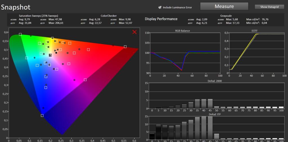The height and width of the screenshot is (142, 288).
Task: Click the DeltaE 2000 bar at 45
Action: [210, 104]
